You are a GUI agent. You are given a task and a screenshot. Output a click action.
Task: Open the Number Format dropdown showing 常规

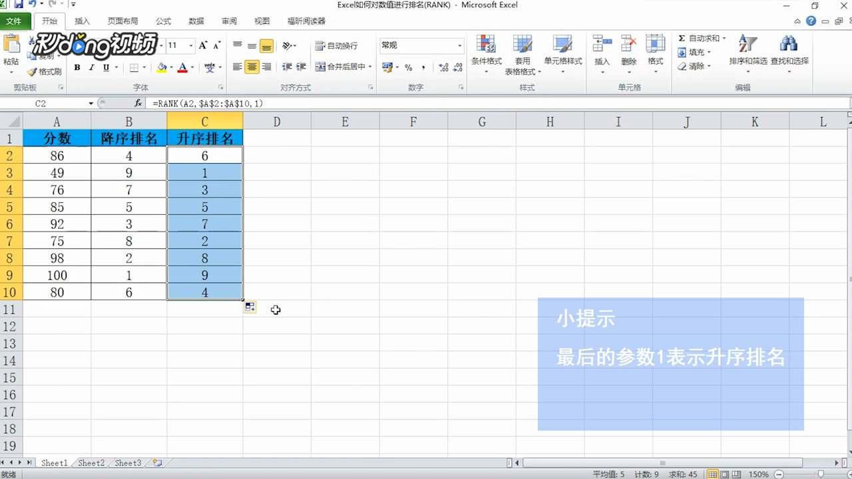coord(419,45)
